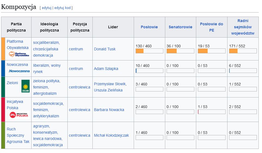The width and height of the screenshot is (262, 153).
Task: Open the 'Posłowie do PE' header link
Action: [x=211, y=27]
